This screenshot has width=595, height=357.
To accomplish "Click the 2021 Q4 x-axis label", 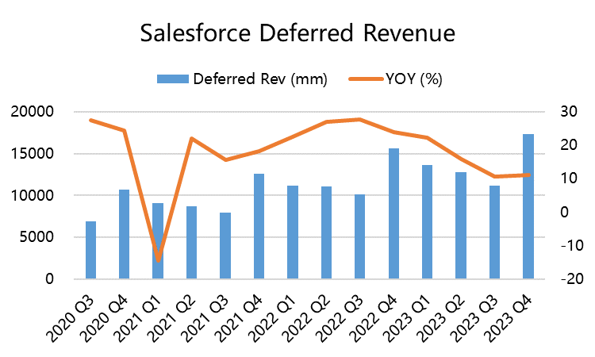I will tap(239, 318).
